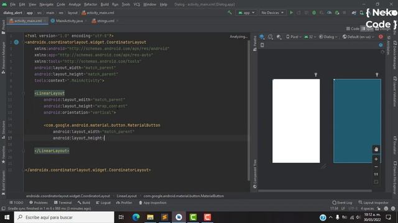Click the Windows search box

(x=64, y=217)
